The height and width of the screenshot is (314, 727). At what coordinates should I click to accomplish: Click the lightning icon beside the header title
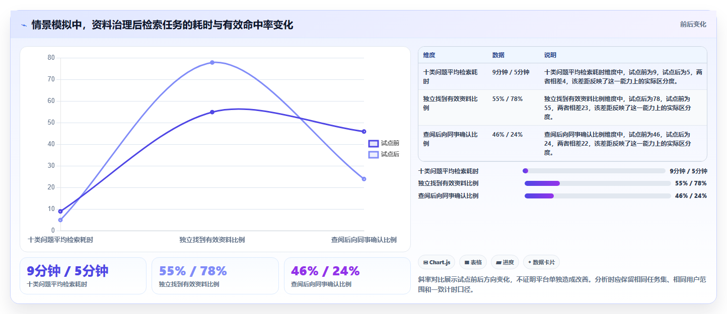[24, 25]
